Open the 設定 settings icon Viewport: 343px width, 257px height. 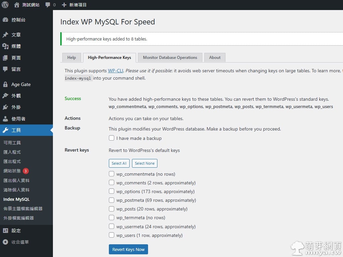pyautogui.click(x=5, y=231)
